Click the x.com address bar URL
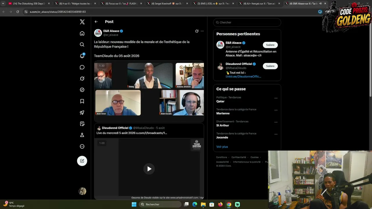This screenshot has width=372, height=209. pos(58,12)
